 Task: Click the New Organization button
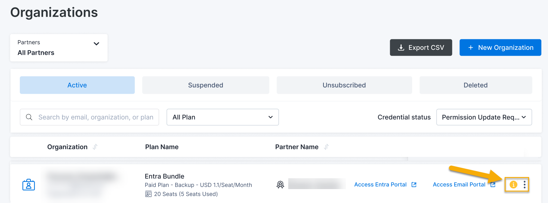click(500, 48)
